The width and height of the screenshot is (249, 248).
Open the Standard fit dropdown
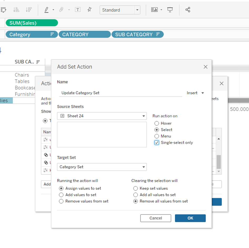pos(137,10)
